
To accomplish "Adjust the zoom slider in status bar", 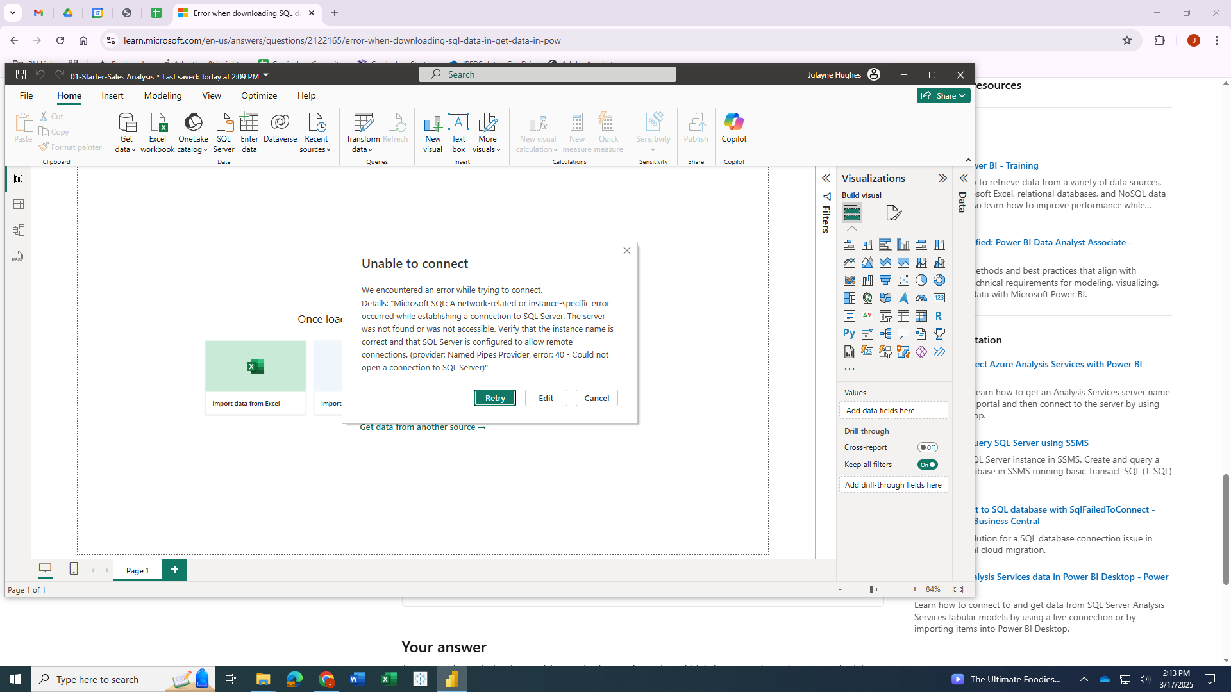I will [872, 589].
